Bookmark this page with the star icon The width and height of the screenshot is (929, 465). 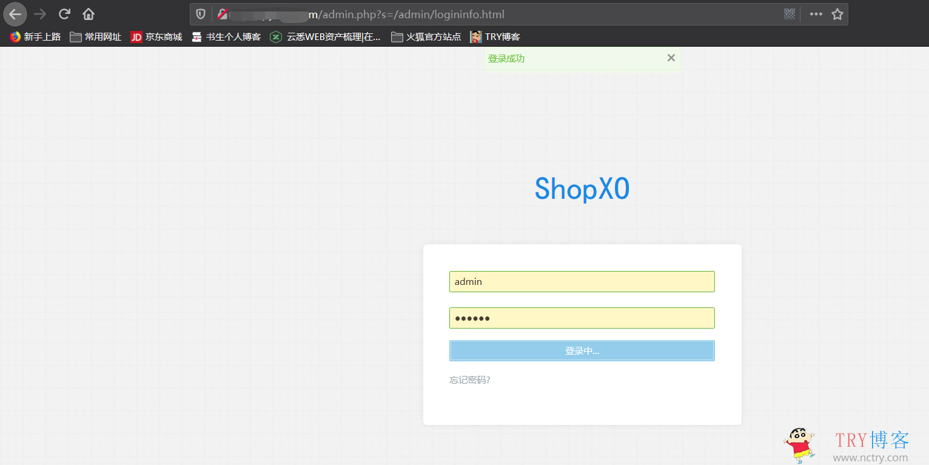(837, 14)
